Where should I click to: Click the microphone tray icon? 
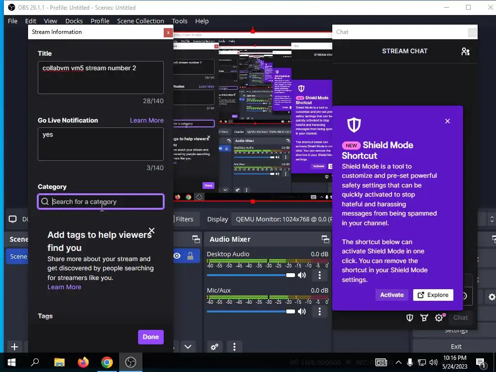410,362
